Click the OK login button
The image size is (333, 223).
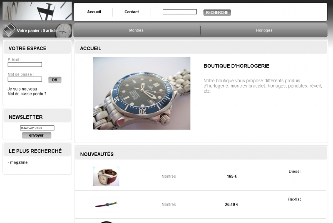55,80
